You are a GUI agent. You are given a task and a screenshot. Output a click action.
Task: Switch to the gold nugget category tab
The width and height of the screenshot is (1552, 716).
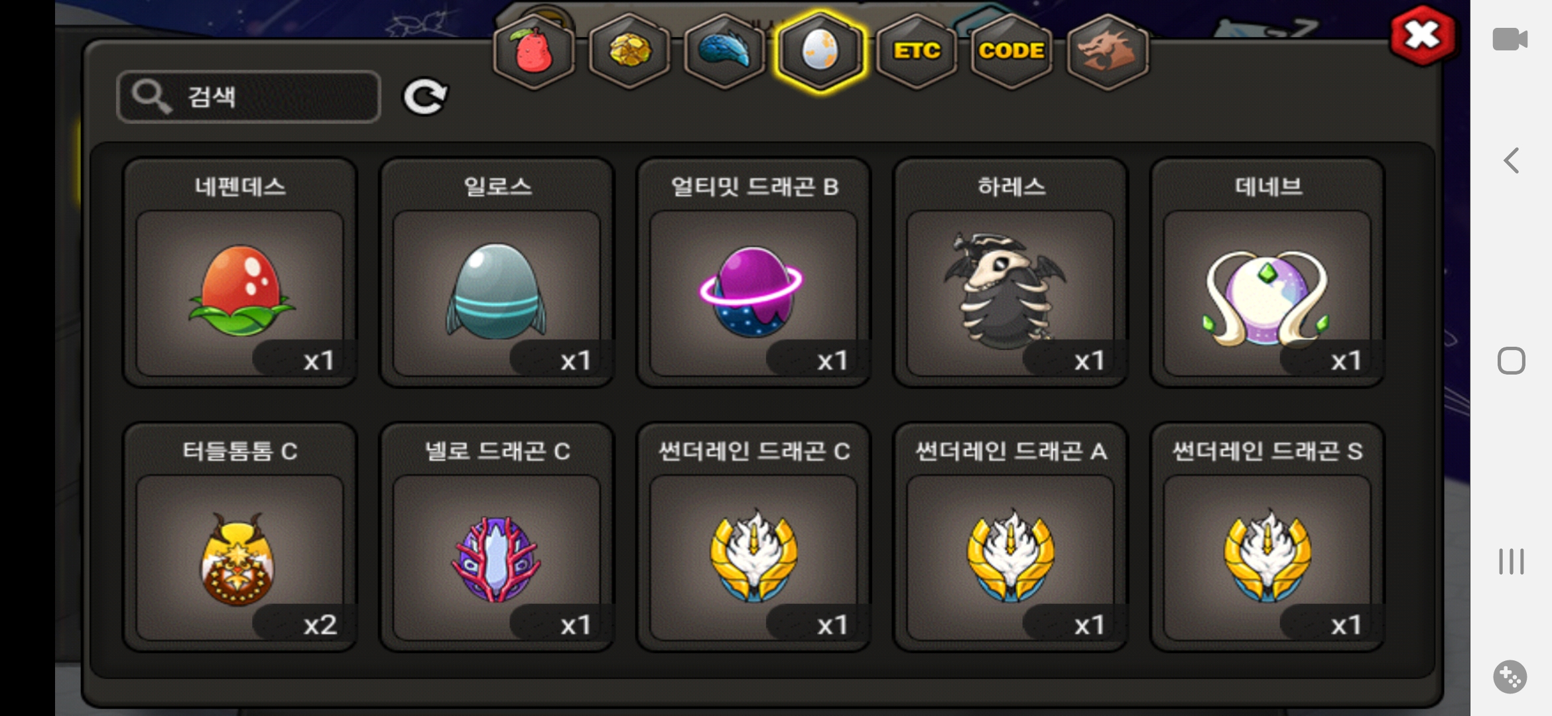[629, 51]
